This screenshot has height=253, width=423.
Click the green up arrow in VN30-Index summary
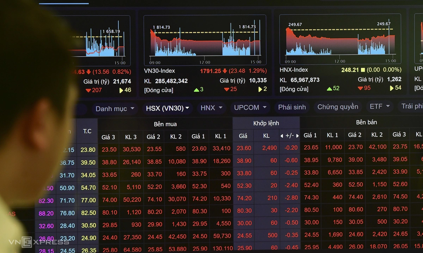click(196, 90)
